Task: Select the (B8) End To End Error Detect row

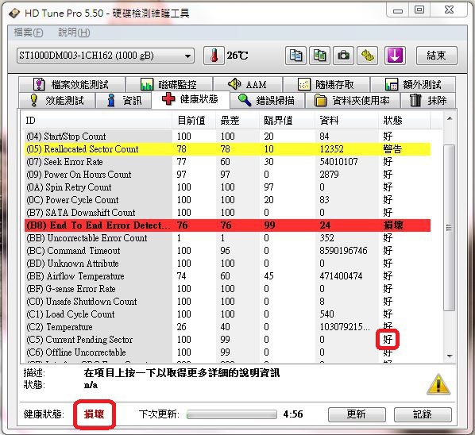Action: pyautogui.click(x=227, y=225)
